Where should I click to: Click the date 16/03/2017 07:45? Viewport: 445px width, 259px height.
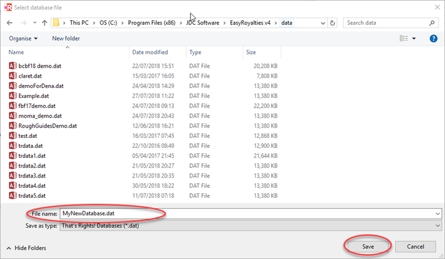pos(153,136)
